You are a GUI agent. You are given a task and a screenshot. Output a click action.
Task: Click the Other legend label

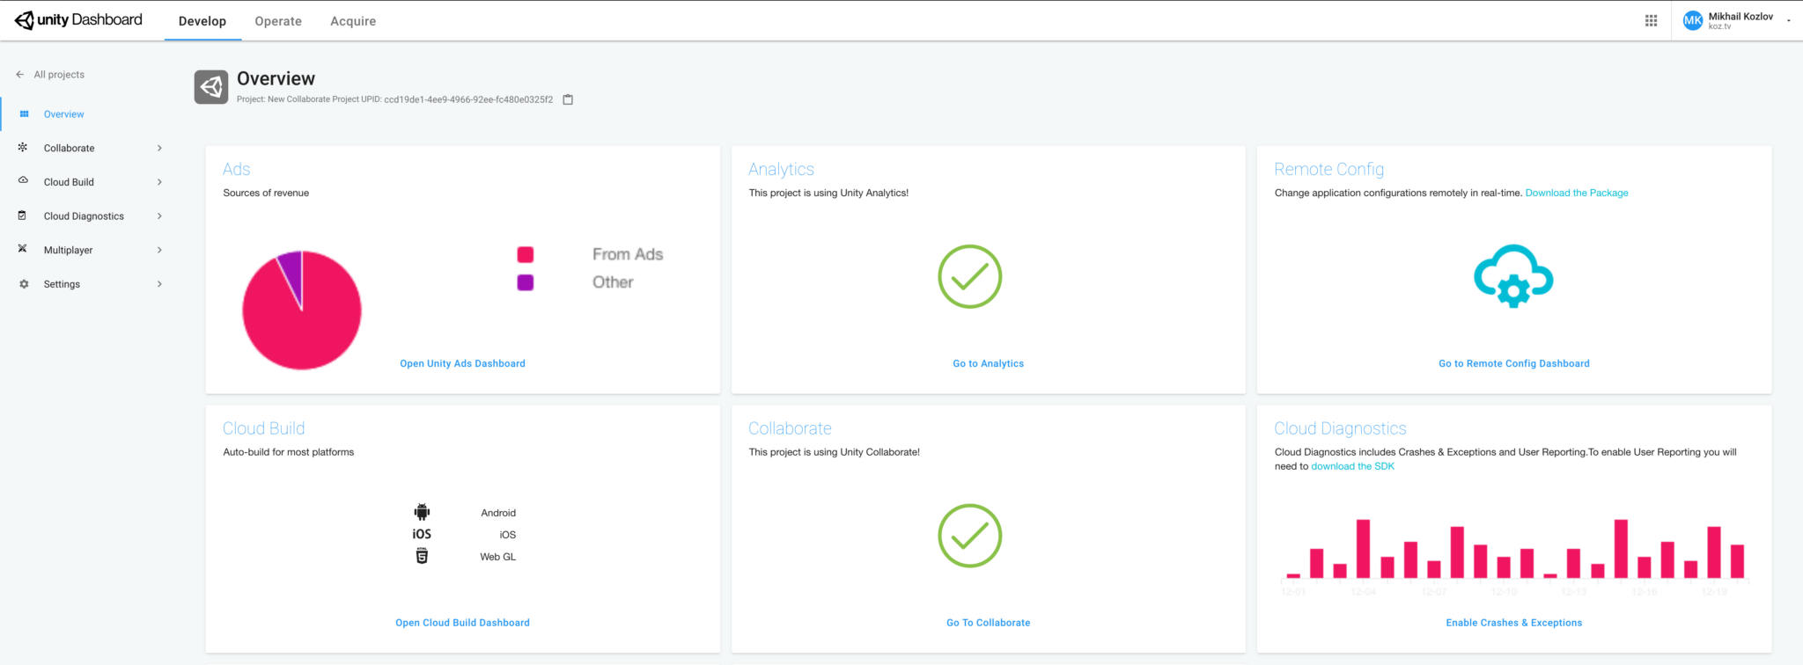[613, 282]
